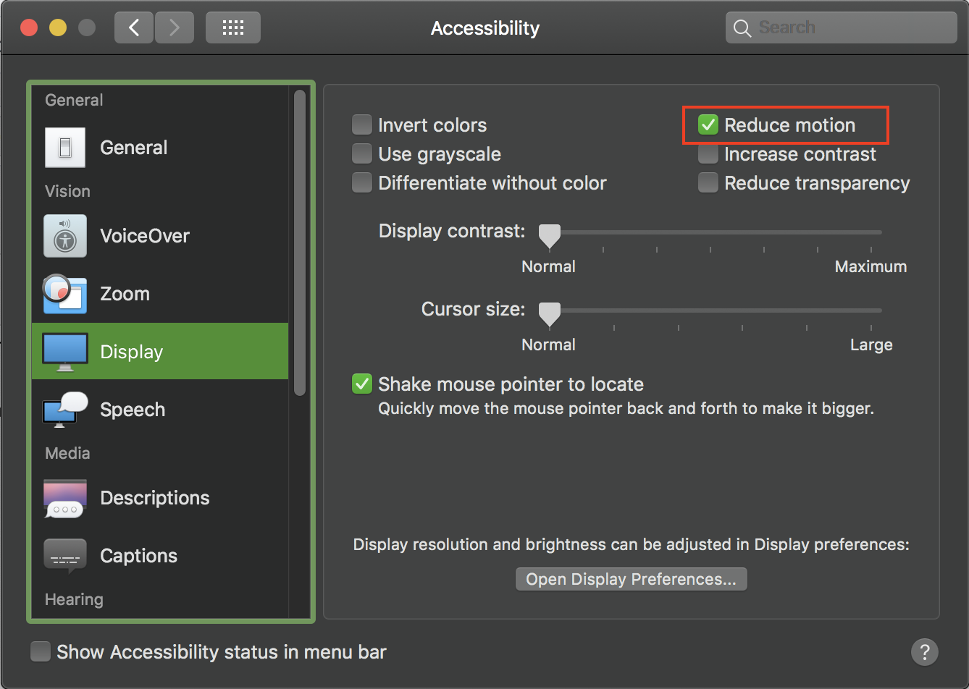
Task: Open the Zoom magnifier icon
Action: point(65,294)
